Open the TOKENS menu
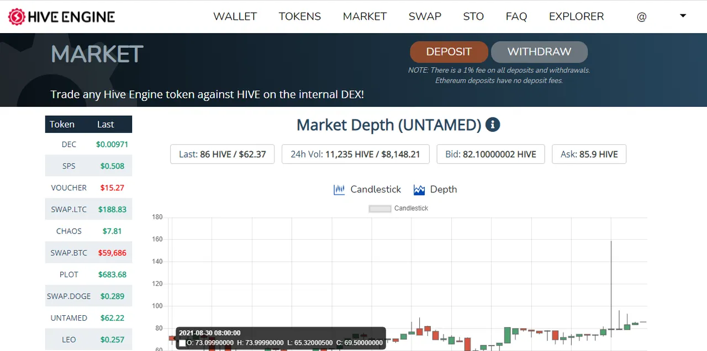The height and width of the screenshot is (351, 707). coord(300,17)
